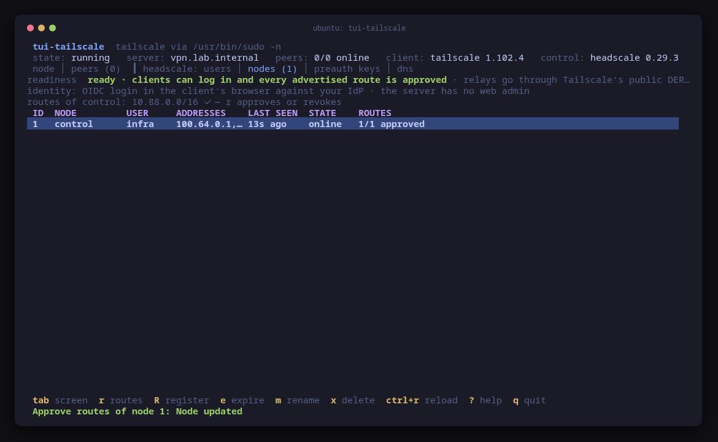Screen dimensions: 718x442
Task: Click the 'e expire' shortcut hint
Action: pyautogui.click(x=242, y=400)
